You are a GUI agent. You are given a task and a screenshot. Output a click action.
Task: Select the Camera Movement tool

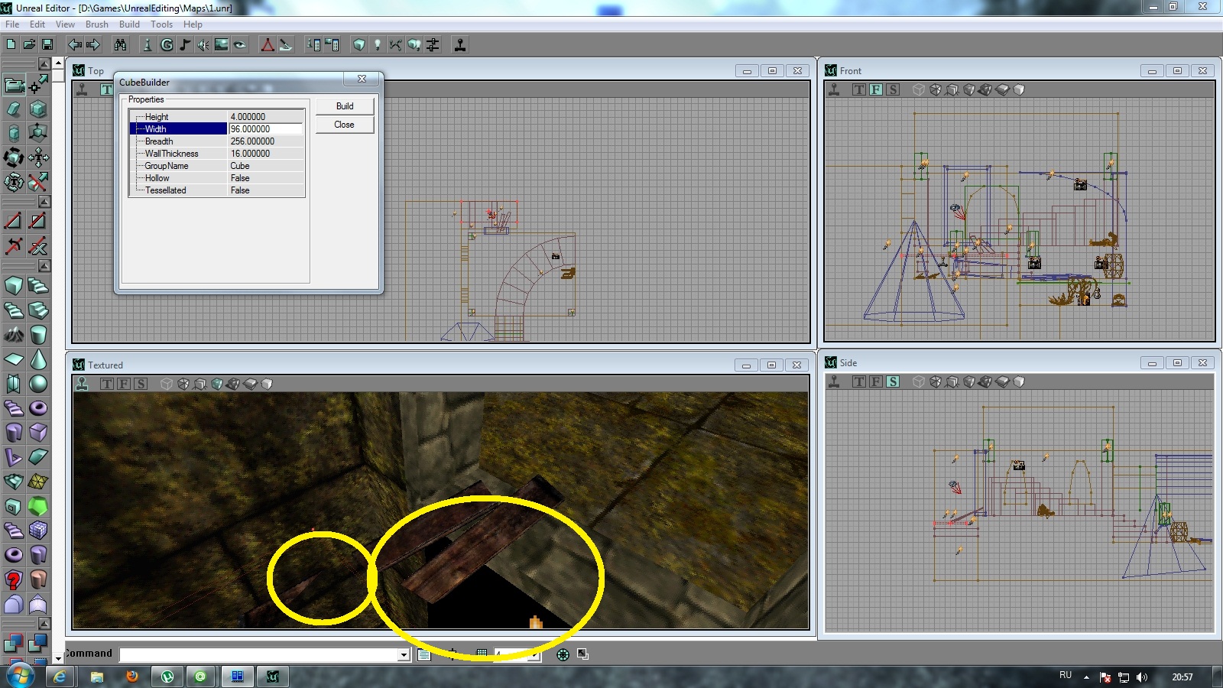(x=14, y=84)
